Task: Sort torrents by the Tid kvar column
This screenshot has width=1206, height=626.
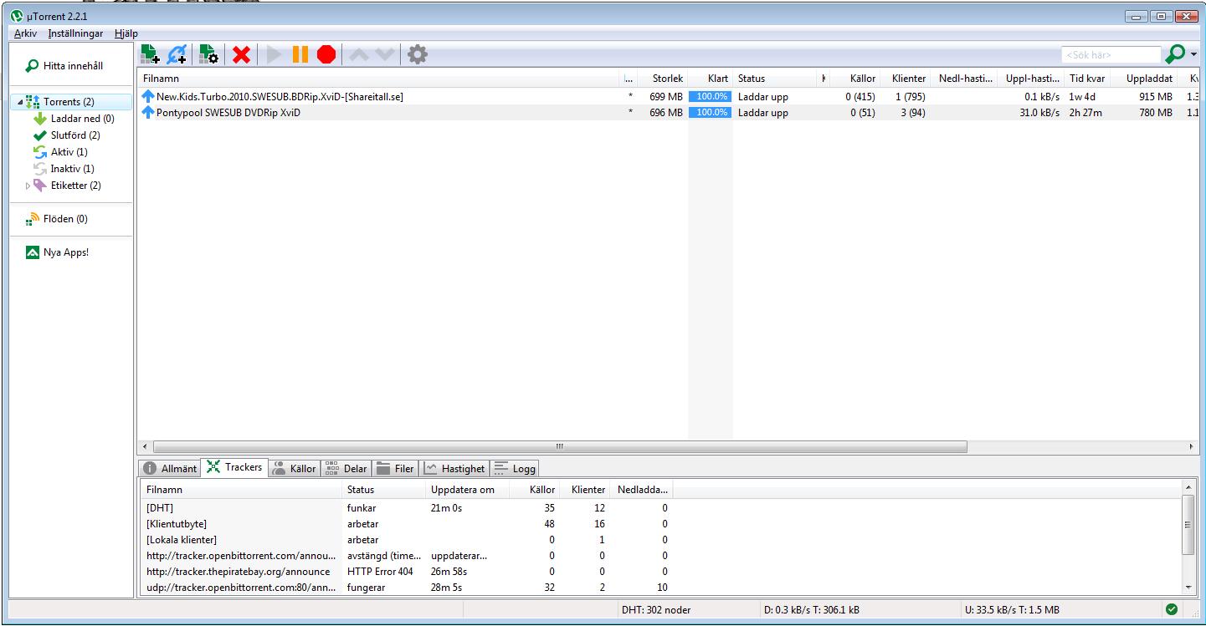Action: tap(1087, 79)
